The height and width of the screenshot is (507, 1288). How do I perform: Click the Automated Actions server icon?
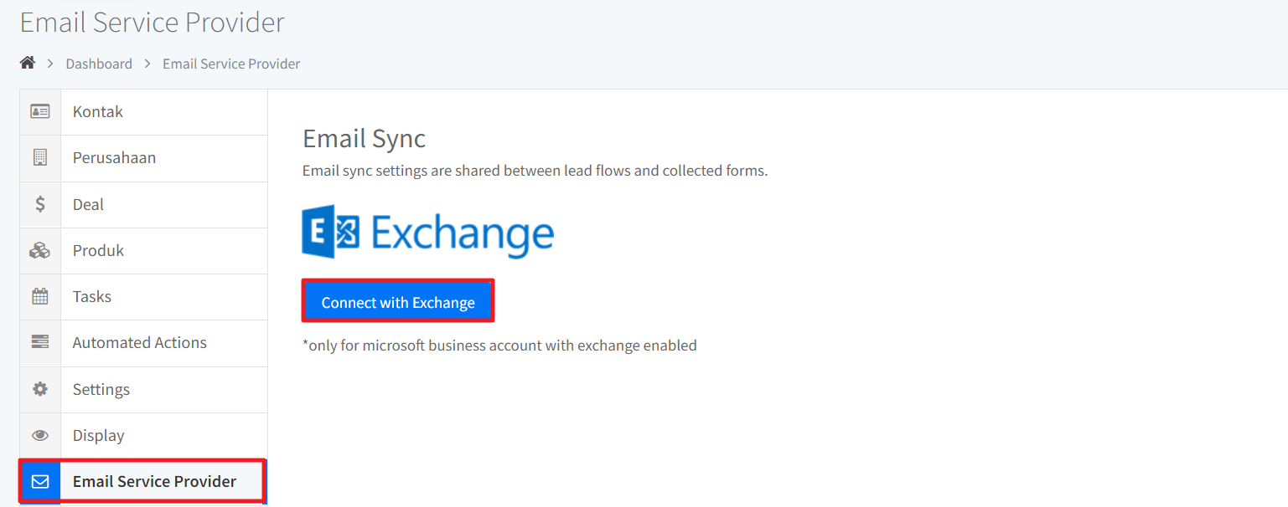click(40, 342)
